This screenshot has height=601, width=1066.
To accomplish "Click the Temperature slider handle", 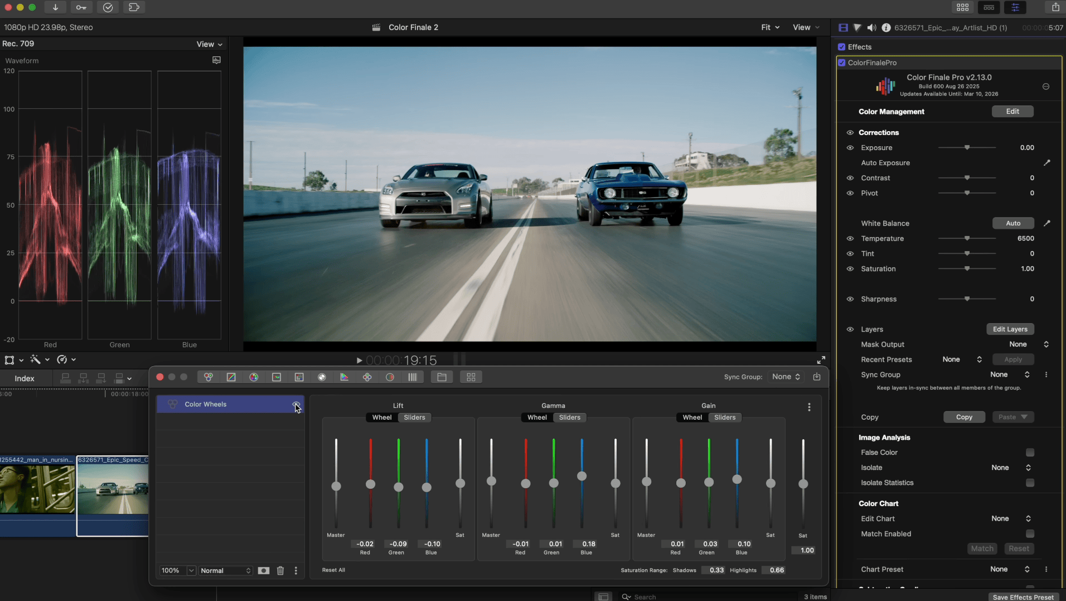I will (967, 238).
